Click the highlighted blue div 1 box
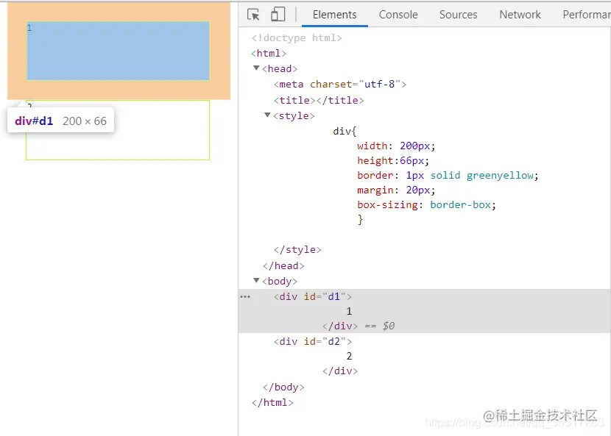611x436 pixels. pos(118,51)
